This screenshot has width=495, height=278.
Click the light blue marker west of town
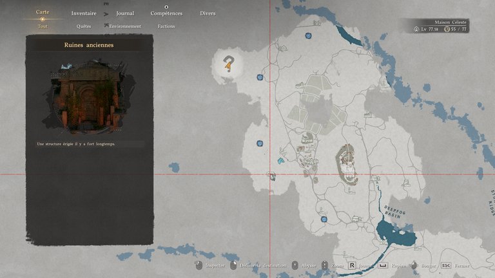[281, 160]
